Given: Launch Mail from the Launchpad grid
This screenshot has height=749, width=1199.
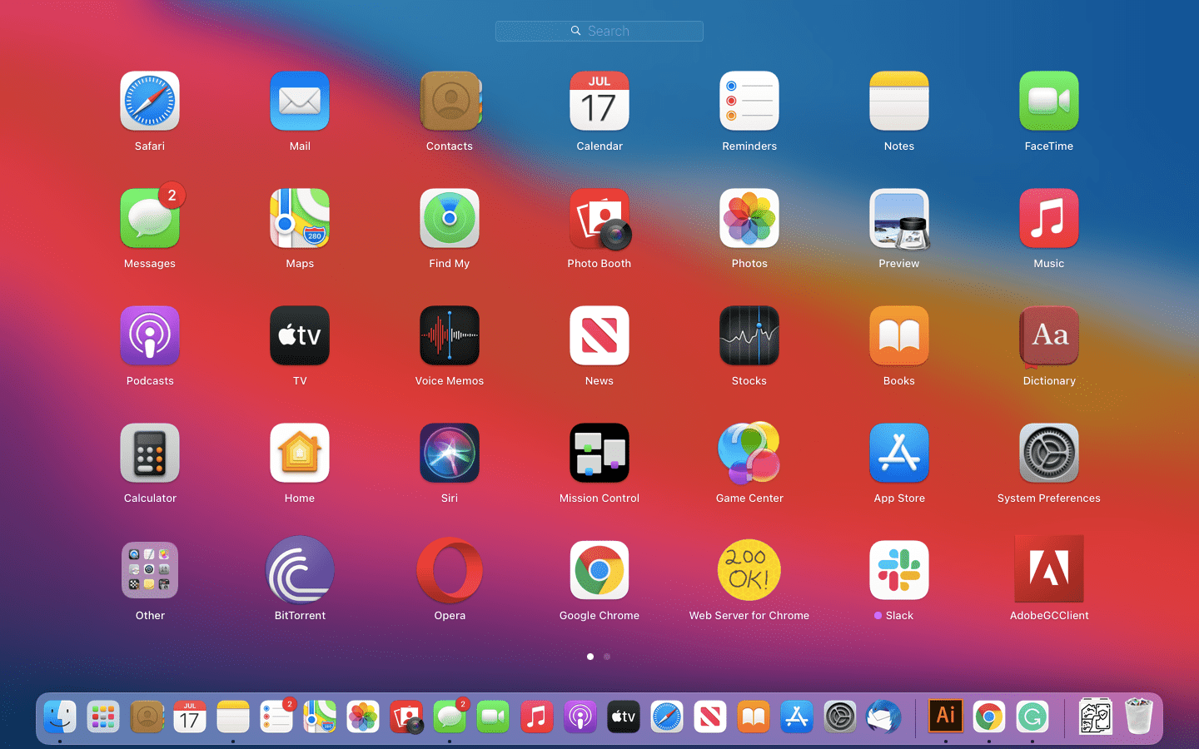Looking at the screenshot, I should (300, 101).
